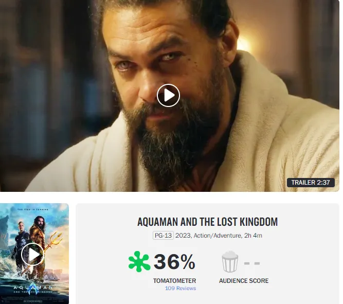Click the green rotten splat icon
This screenshot has height=304, width=343.
coord(139,261)
